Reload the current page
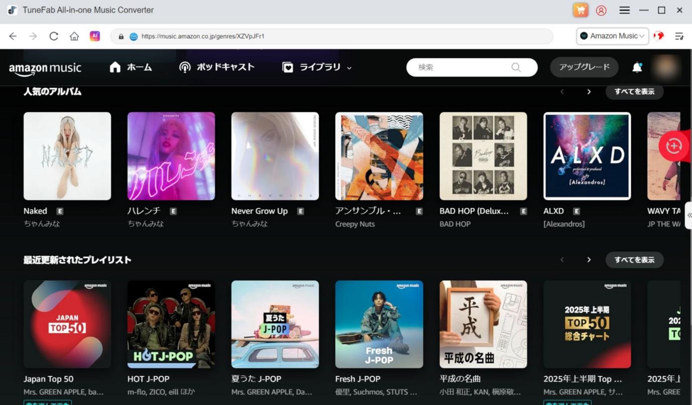This screenshot has width=692, height=405. pos(54,36)
